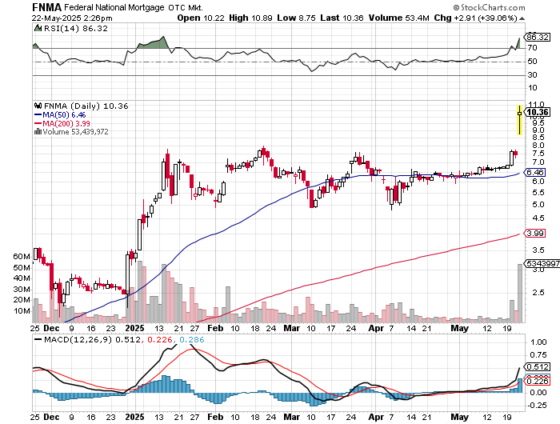This screenshot has height=424, width=560.
Task: Click the Federal National Mortgage company name
Action: [x=114, y=7]
